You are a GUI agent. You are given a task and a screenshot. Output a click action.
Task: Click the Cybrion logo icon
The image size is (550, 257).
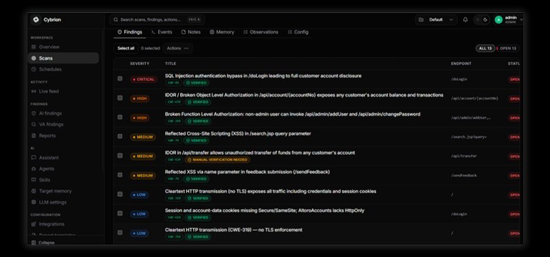(36, 20)
